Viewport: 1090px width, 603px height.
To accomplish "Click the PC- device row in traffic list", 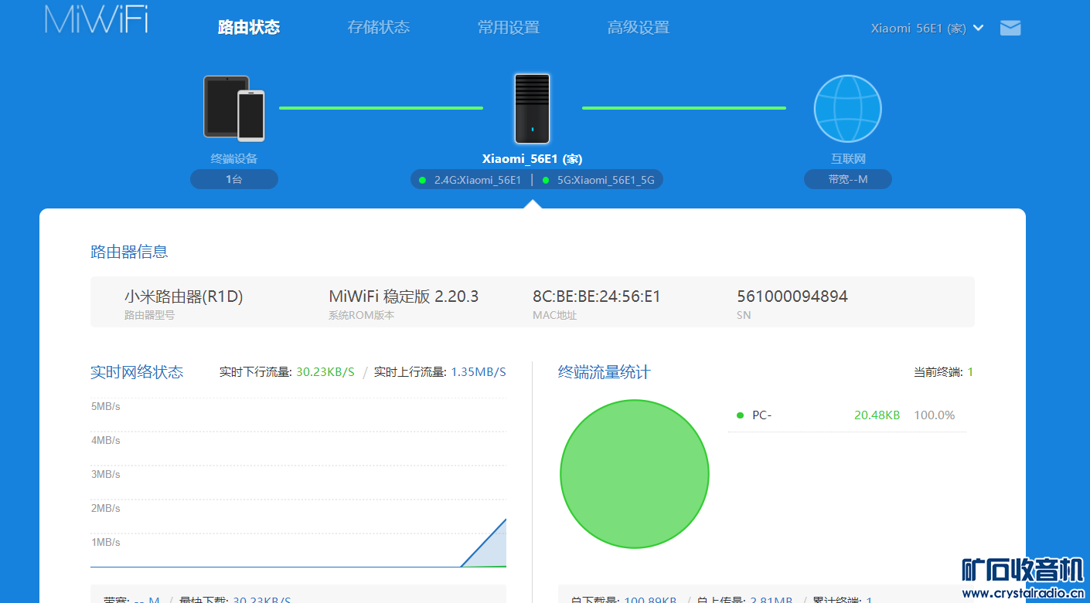I will pos(846,415).
